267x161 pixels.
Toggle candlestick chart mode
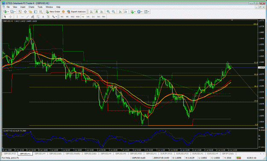pos(97,12)
